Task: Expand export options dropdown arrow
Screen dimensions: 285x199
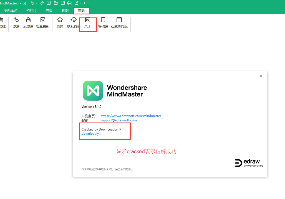Action: (x=81, y=3)
